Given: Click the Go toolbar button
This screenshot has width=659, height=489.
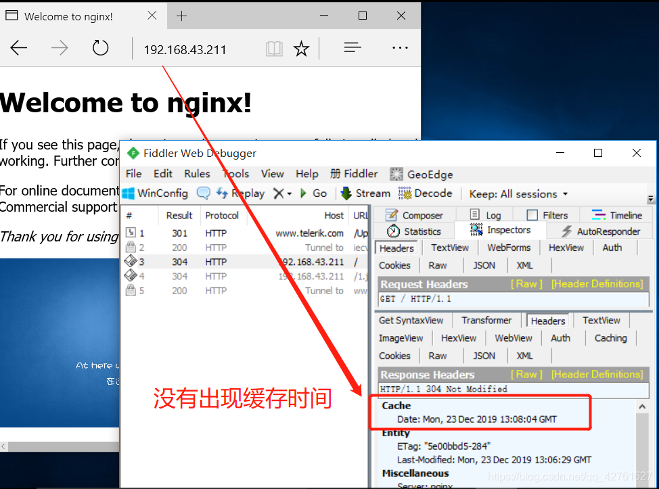Looking at the screenshot, I should coord(313,193).
